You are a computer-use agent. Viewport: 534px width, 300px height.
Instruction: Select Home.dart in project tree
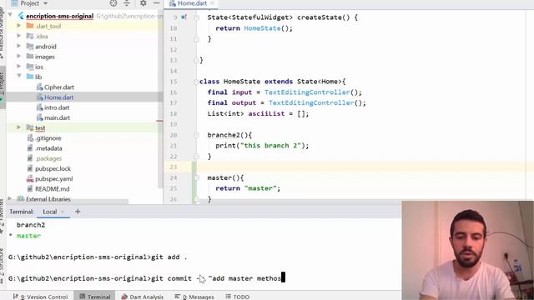click(58, 97)
